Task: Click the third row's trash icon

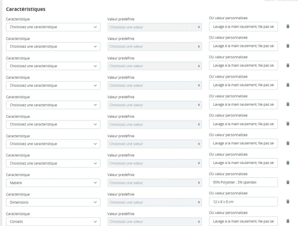Action: point(288,65)
